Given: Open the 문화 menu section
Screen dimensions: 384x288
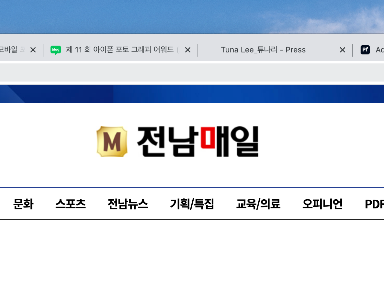Looking at the screenshot, I should pos(23,204).
